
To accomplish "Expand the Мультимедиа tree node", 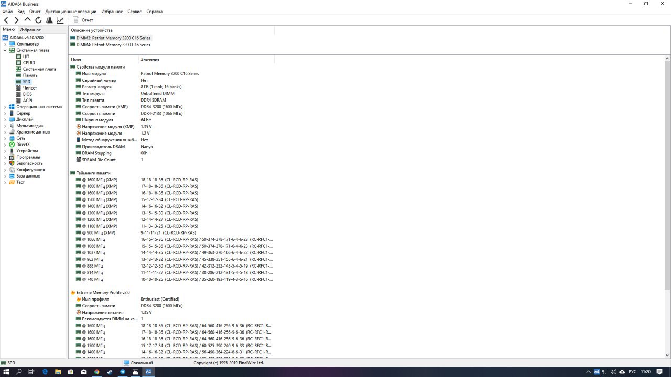I will (5, 126).
